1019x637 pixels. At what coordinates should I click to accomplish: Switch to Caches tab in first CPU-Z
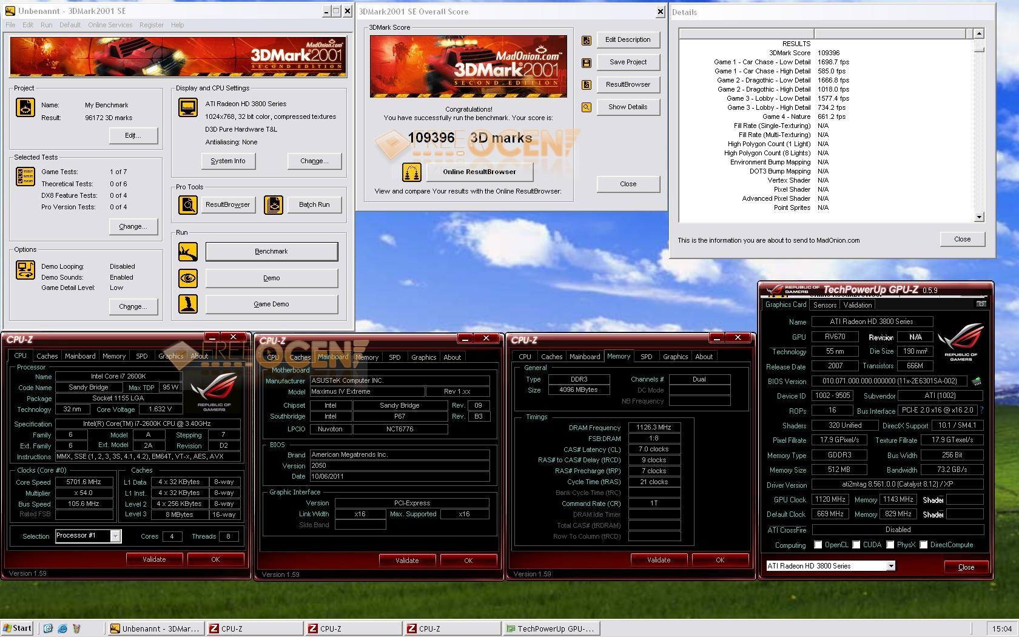47,356
